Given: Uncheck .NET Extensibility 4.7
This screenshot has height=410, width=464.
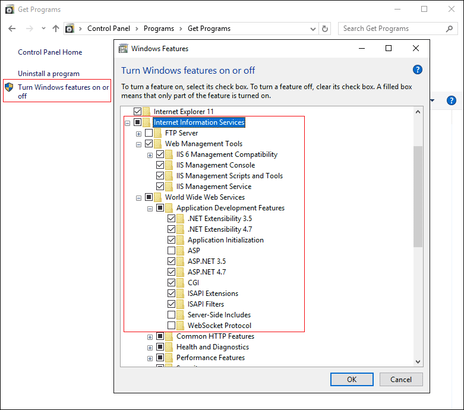Looking at the screenshot, I should click(171, 229).
